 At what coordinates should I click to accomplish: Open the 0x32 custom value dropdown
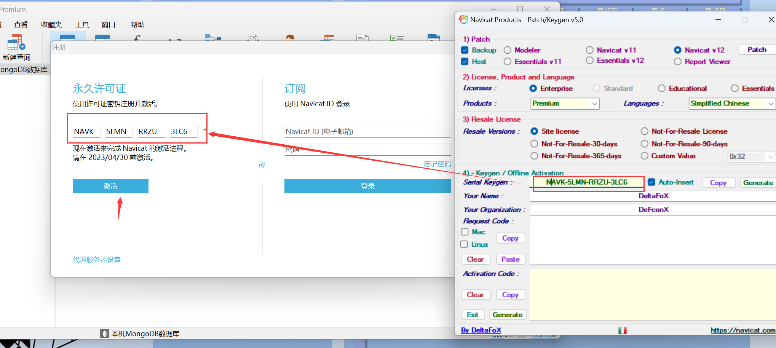click(x=751, y=156)
